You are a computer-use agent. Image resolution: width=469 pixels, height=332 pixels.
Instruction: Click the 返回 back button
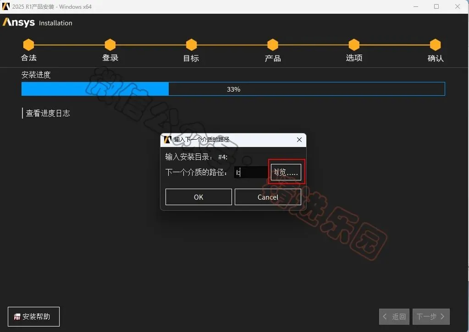tap(395, 316)
